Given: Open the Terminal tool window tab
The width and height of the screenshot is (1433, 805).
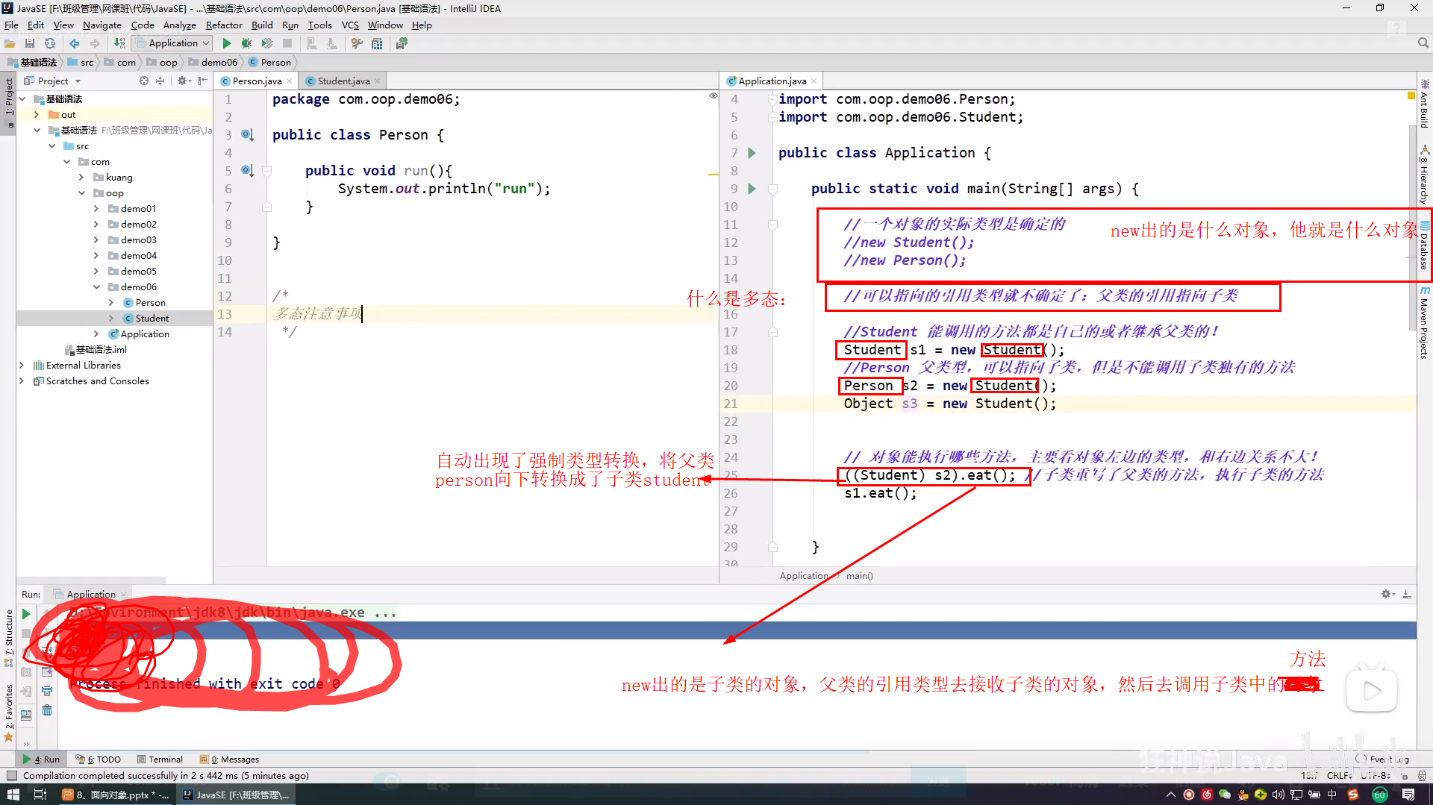Looking at the screenshot, I should [160, 759].
